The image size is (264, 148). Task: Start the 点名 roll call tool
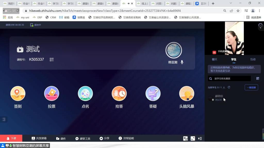click(x=85, y=94)
